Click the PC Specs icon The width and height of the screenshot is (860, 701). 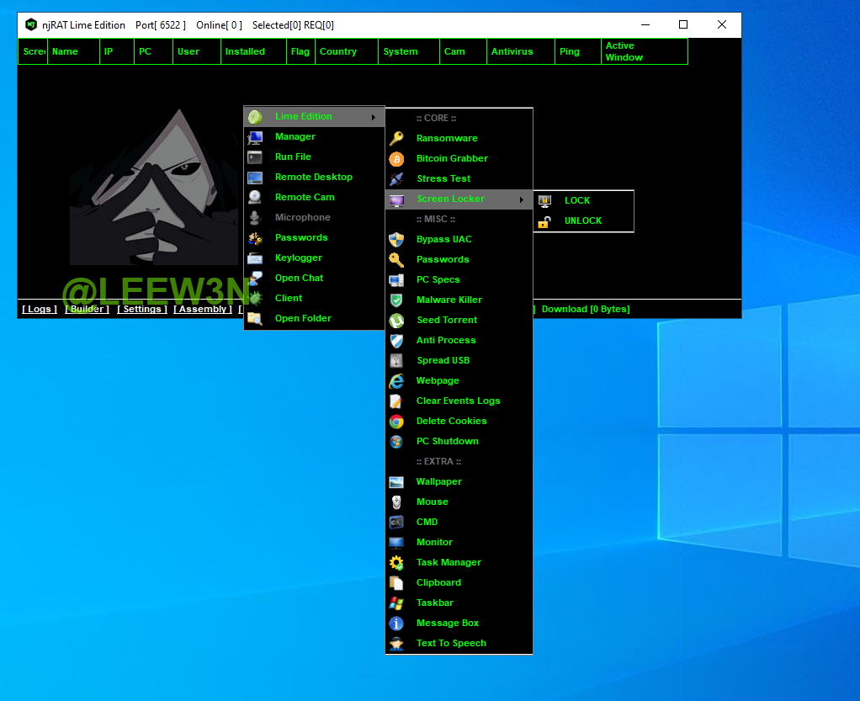point(396,279)
